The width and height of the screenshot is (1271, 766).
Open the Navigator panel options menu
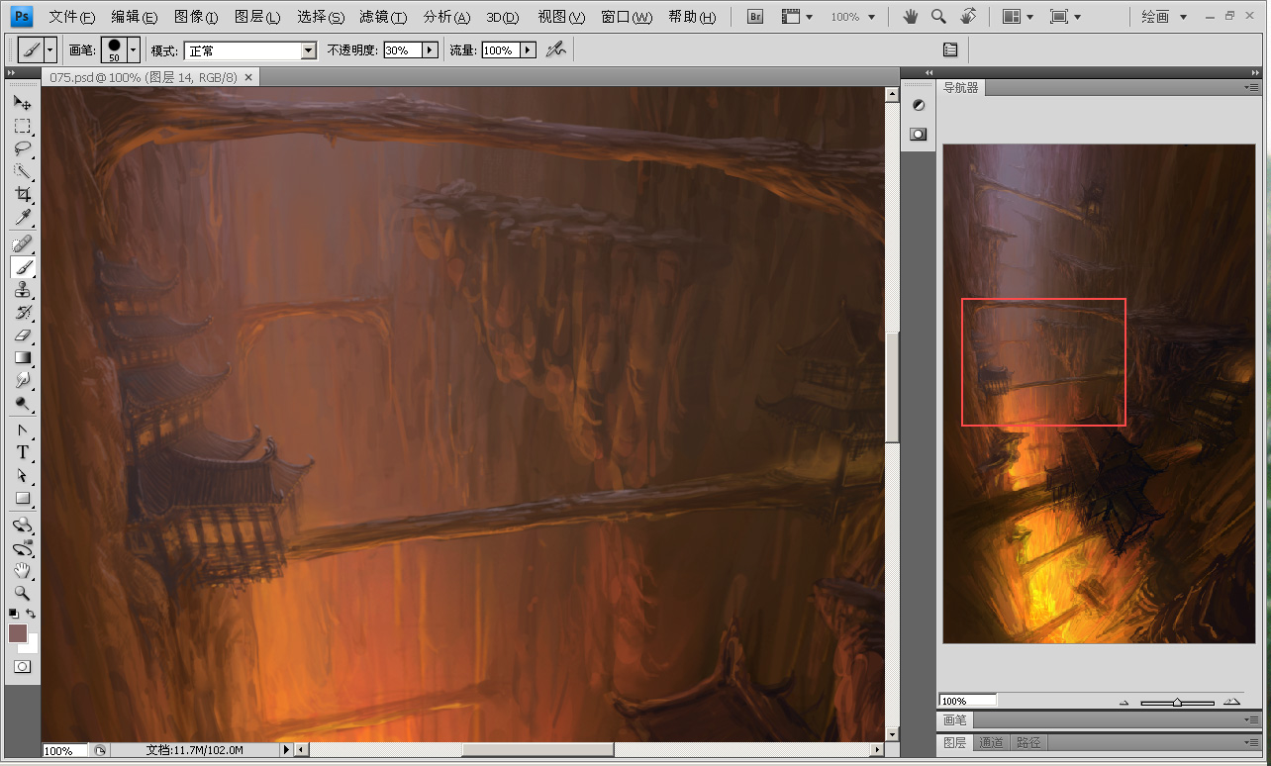point(1251,87)
